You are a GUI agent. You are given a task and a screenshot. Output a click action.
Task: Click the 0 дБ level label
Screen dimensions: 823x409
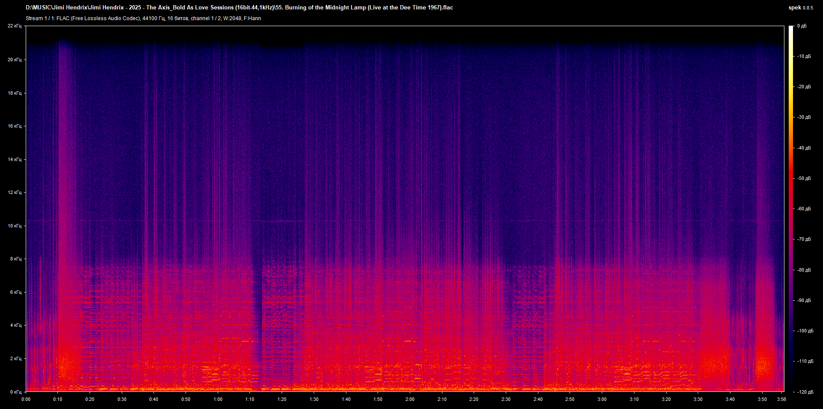(x=802, y=26)
